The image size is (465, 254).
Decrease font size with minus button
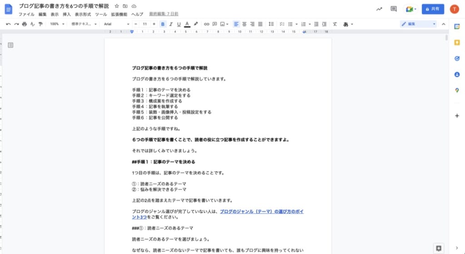pyautogui.click(x=136, y=24)
